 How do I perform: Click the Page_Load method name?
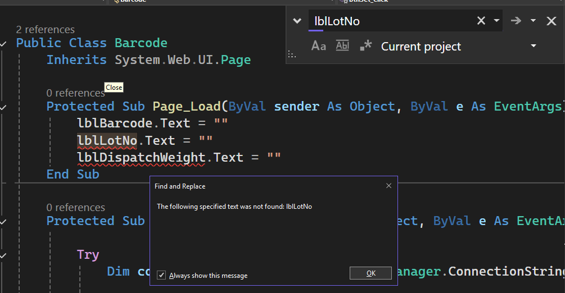(x=187, y=107)
